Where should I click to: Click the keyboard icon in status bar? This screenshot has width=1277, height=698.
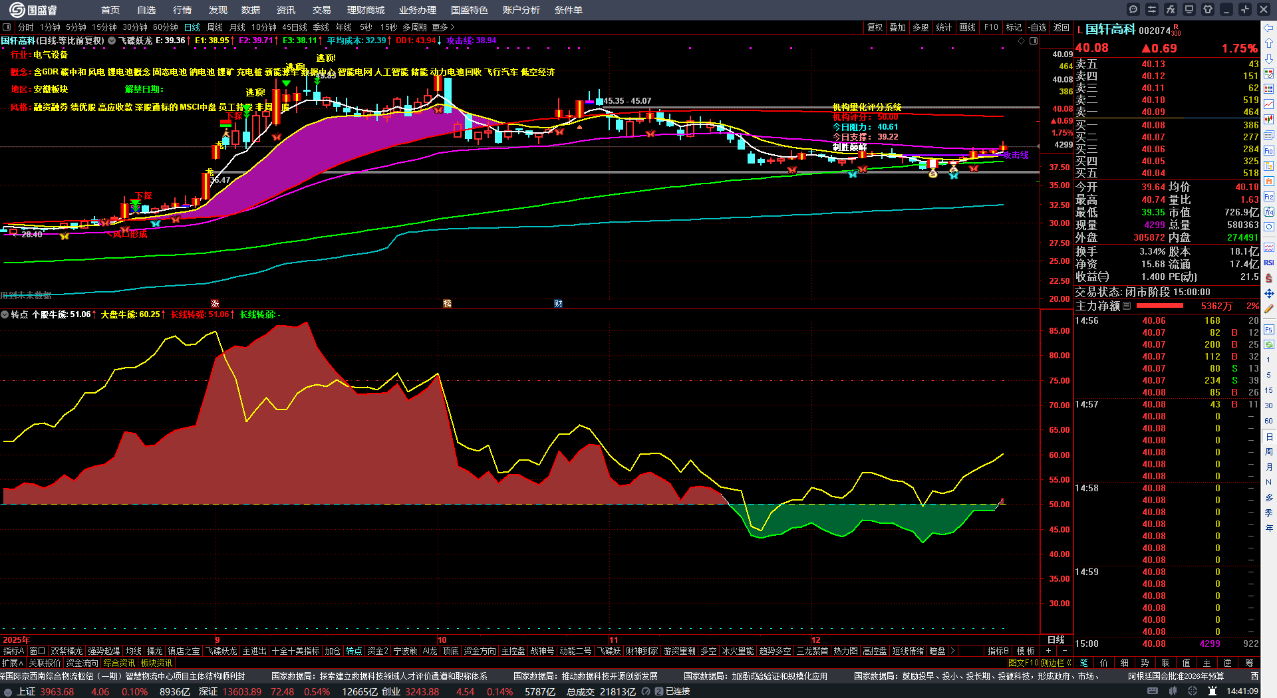pyautogui.click(x=1153, y=691)
